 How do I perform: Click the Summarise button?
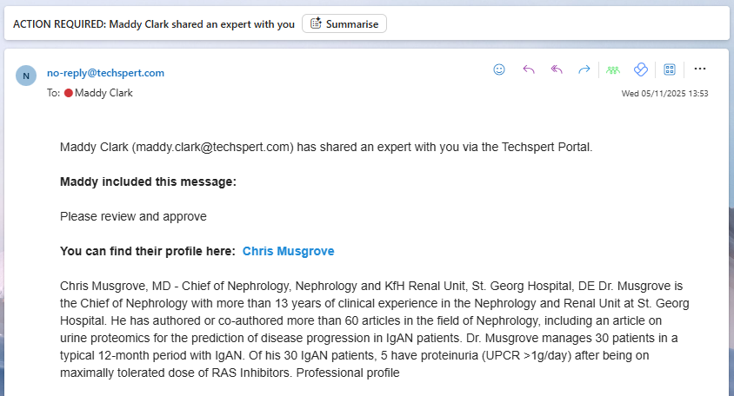pyautogui.click(x=344, y=23)
